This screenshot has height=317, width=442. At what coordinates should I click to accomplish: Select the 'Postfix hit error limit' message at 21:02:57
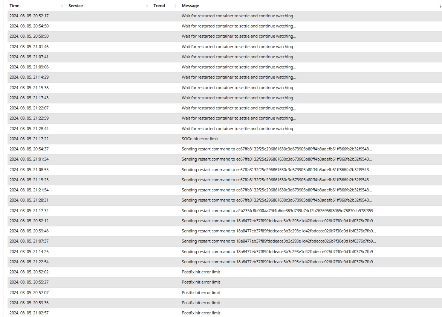[x=201, y=313]
